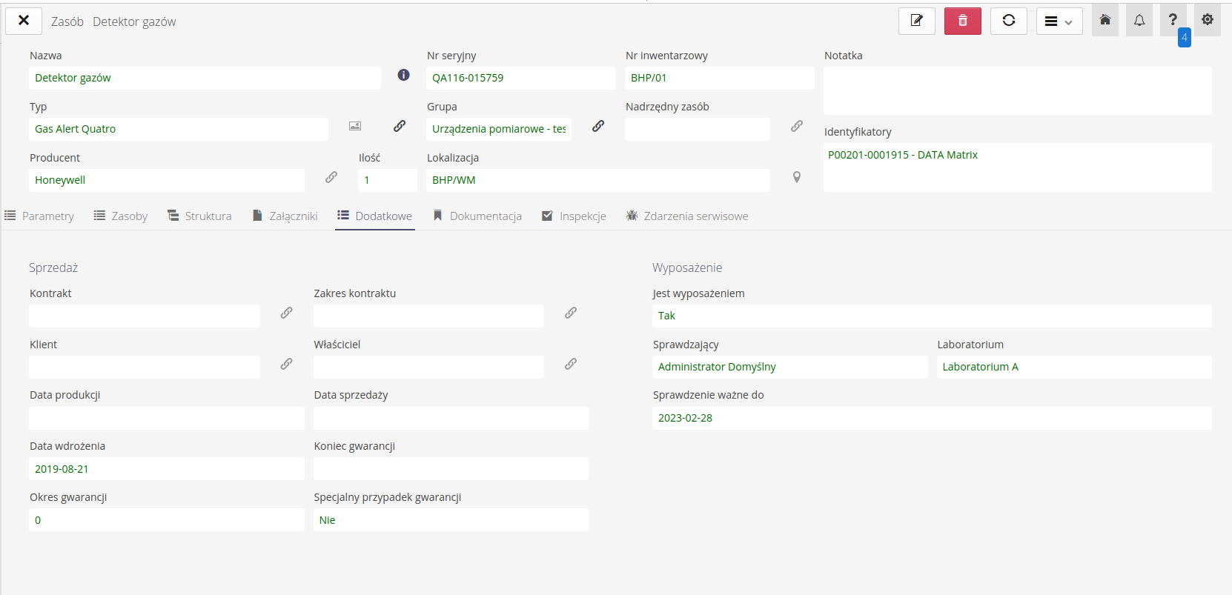Click the P00201-0001915 DATA Matrix identifier
Image resolution: width=1232 pixels, height=595 pixels.
pos(902,155)
